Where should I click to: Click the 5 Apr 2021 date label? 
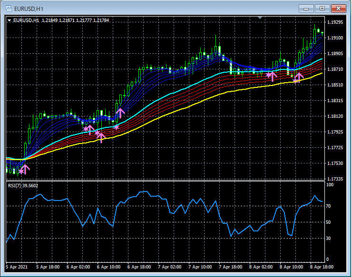coord(18,267)
